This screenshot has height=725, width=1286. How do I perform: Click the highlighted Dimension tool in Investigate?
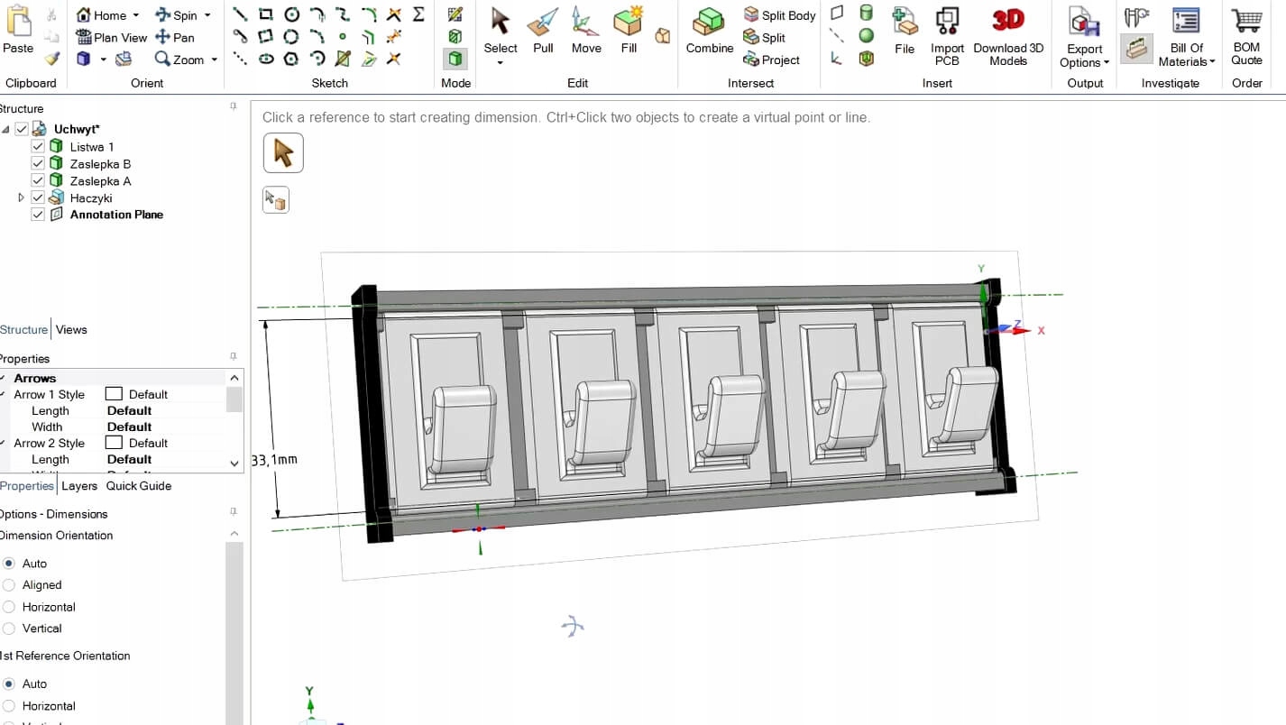pyautogui.click(x=1136, y=49)
